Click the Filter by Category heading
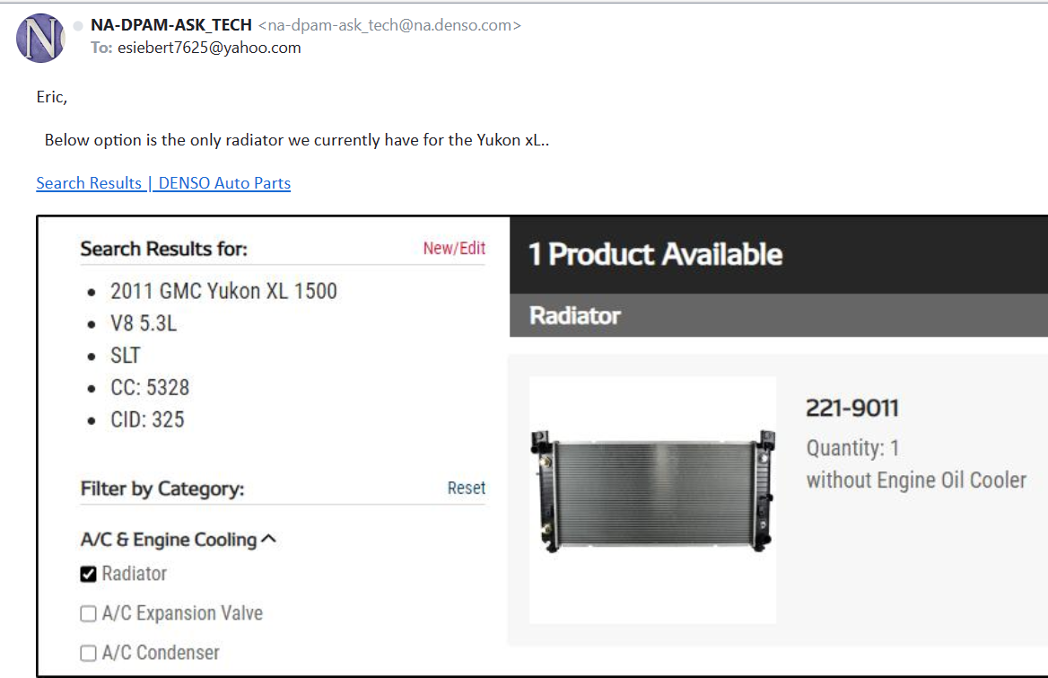Image resolution: width=1048 pixels, height=678 pixels. 162,489
